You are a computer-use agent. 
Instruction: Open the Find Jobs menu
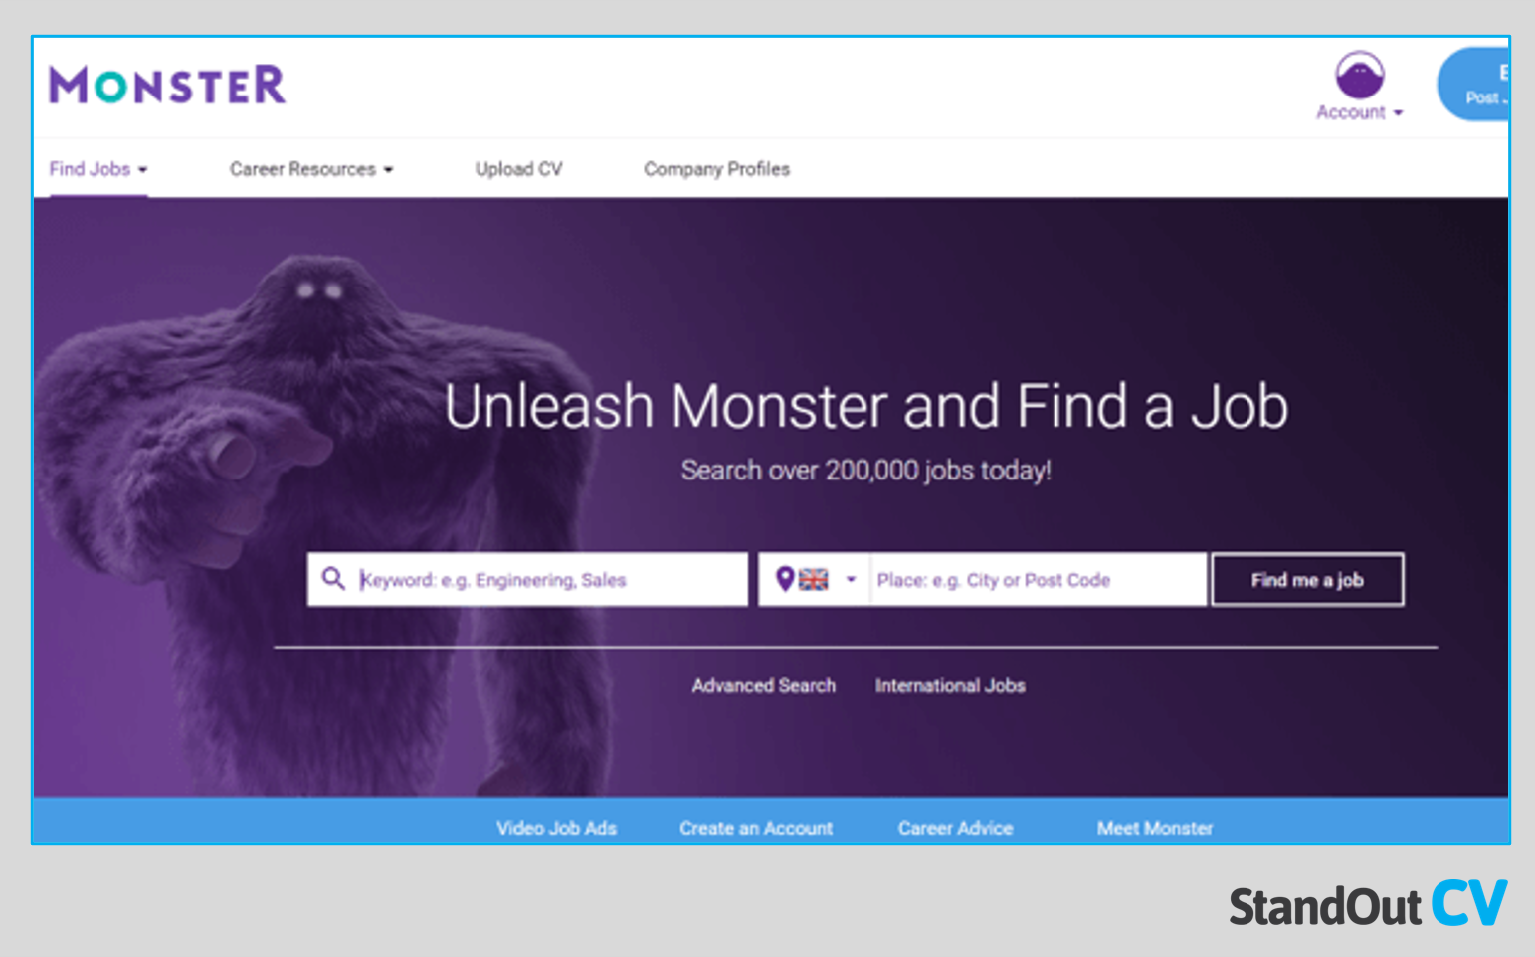click(x=98, y=169)
